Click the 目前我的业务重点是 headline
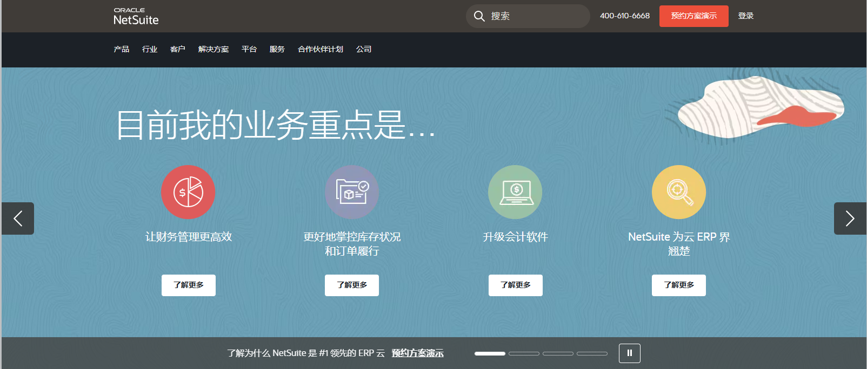Image resolution: width=867 pixels, height=369 pixels. point(276,125)
